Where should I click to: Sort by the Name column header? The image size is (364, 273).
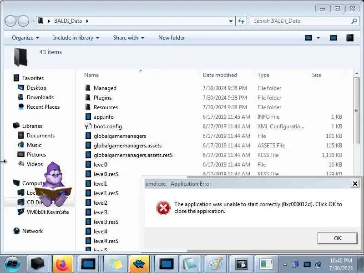click(x=91, y=75)
